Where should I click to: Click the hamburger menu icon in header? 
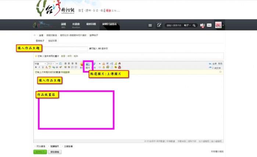pos(150,25)
